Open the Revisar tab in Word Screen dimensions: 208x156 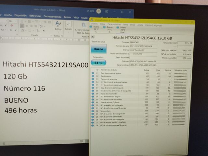click(67, 17)
